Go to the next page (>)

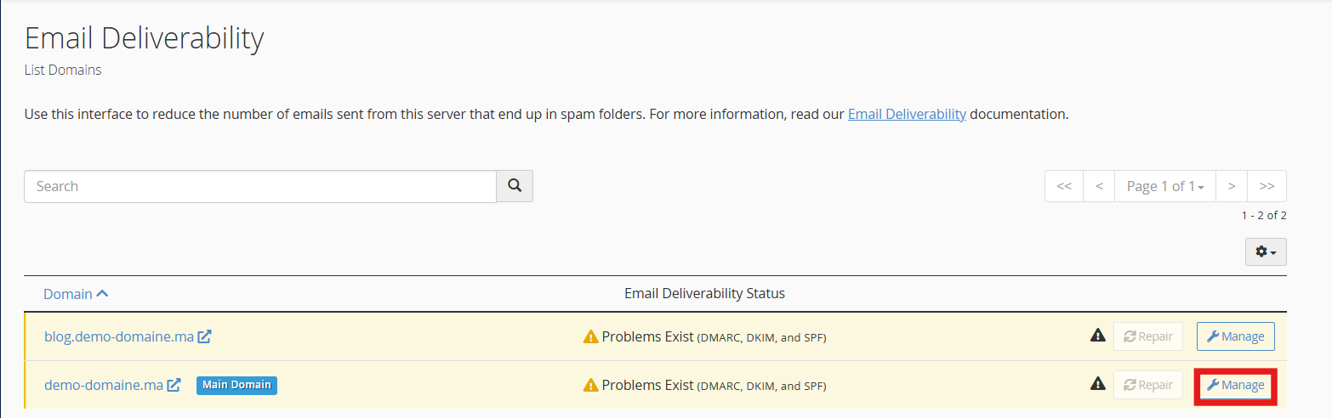click(x=1231, y=186)
